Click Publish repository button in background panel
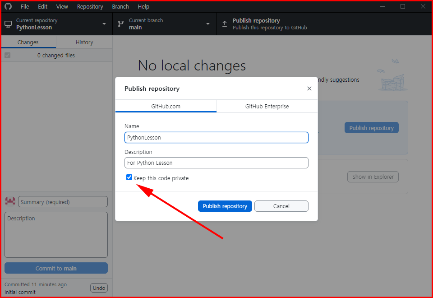Screen dimensions: 433x298 [371, 128]
